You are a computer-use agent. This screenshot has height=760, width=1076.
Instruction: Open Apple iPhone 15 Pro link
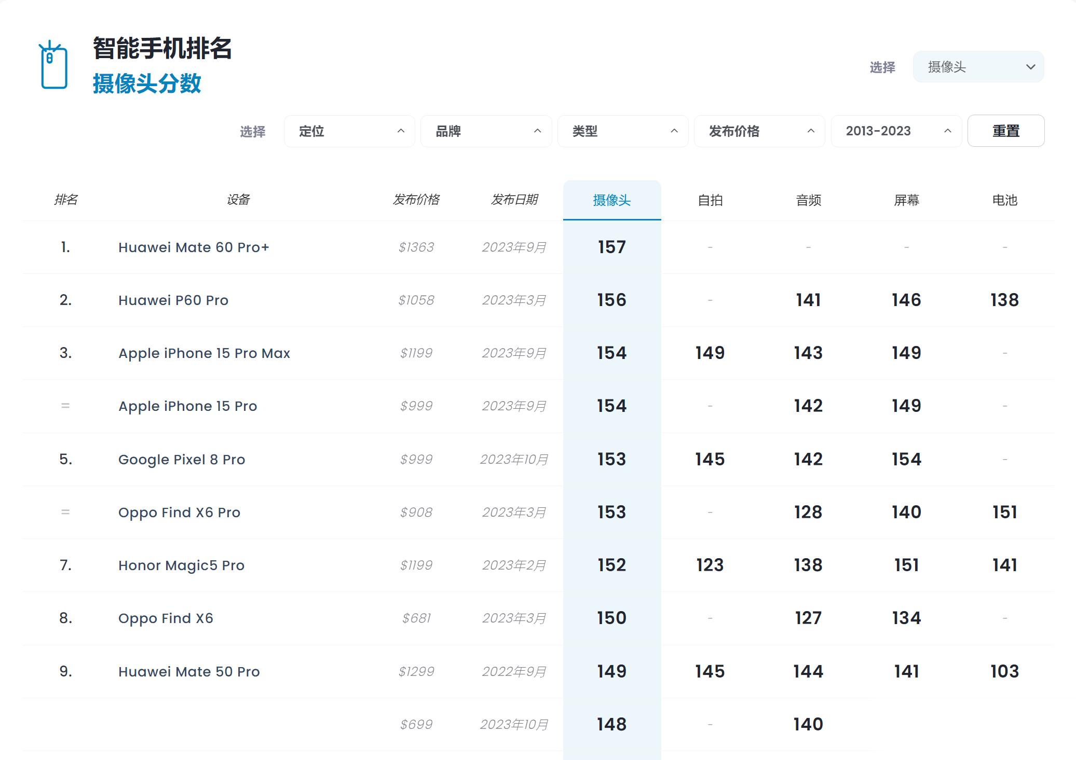pyautogui.click(x=187, y=406)
